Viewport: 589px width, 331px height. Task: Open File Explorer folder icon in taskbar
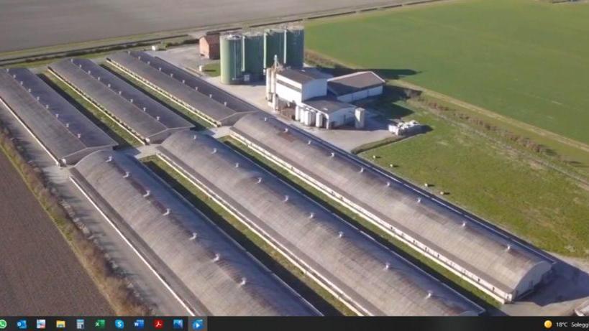click(x=60, y=324)
